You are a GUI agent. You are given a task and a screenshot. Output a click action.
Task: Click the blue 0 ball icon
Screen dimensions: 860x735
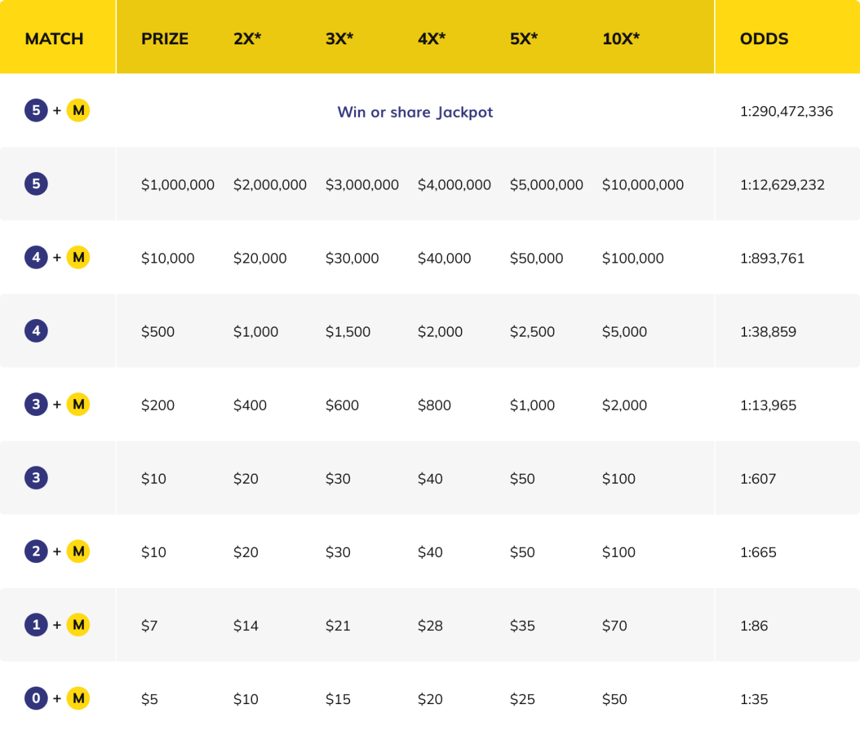click(x=36, y=698)
